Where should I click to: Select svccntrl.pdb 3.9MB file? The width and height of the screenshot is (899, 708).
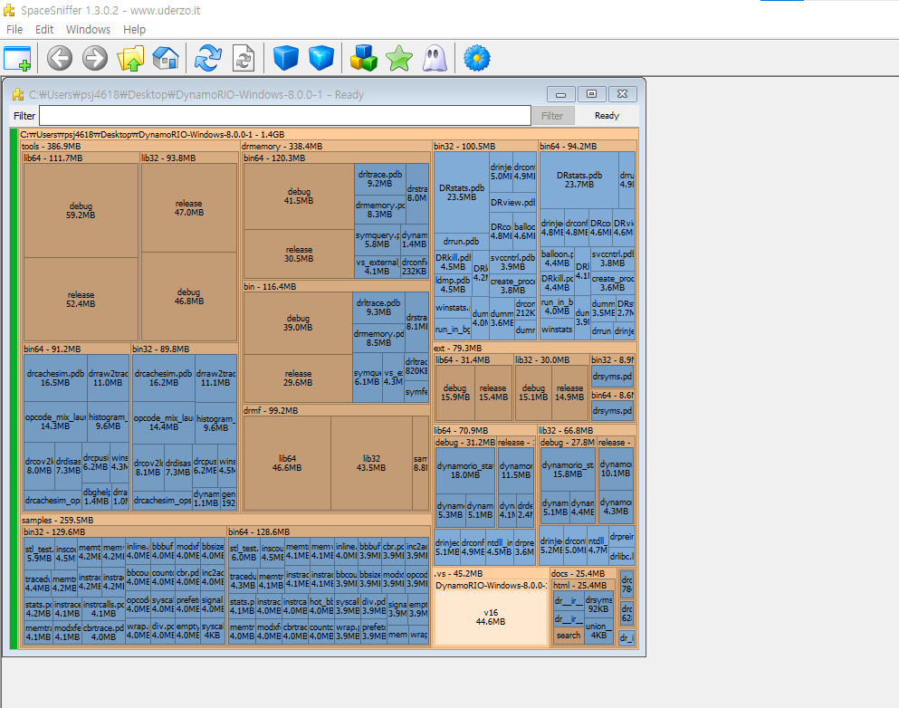513,263
